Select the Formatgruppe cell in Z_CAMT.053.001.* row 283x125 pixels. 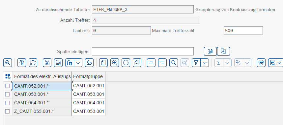[89, 112]
